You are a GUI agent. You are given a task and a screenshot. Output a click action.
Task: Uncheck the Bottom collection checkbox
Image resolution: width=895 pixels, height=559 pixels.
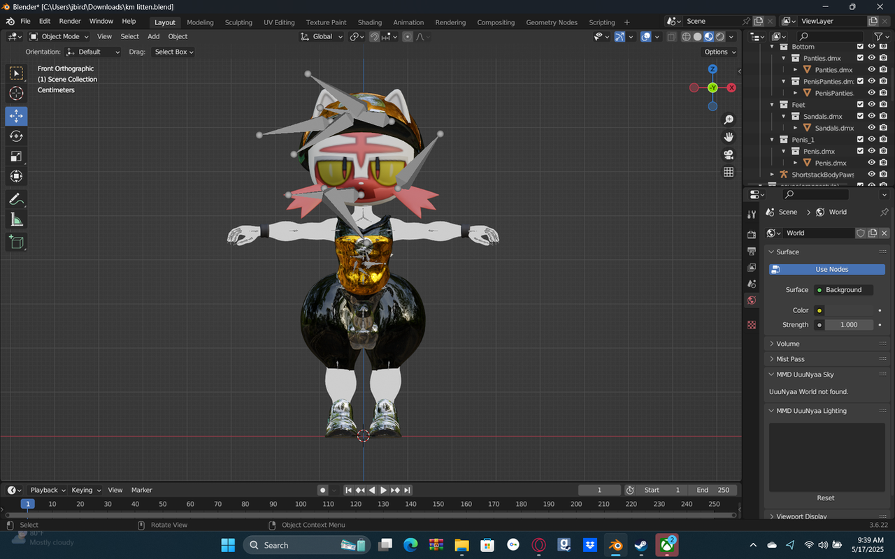pos(861,47)
